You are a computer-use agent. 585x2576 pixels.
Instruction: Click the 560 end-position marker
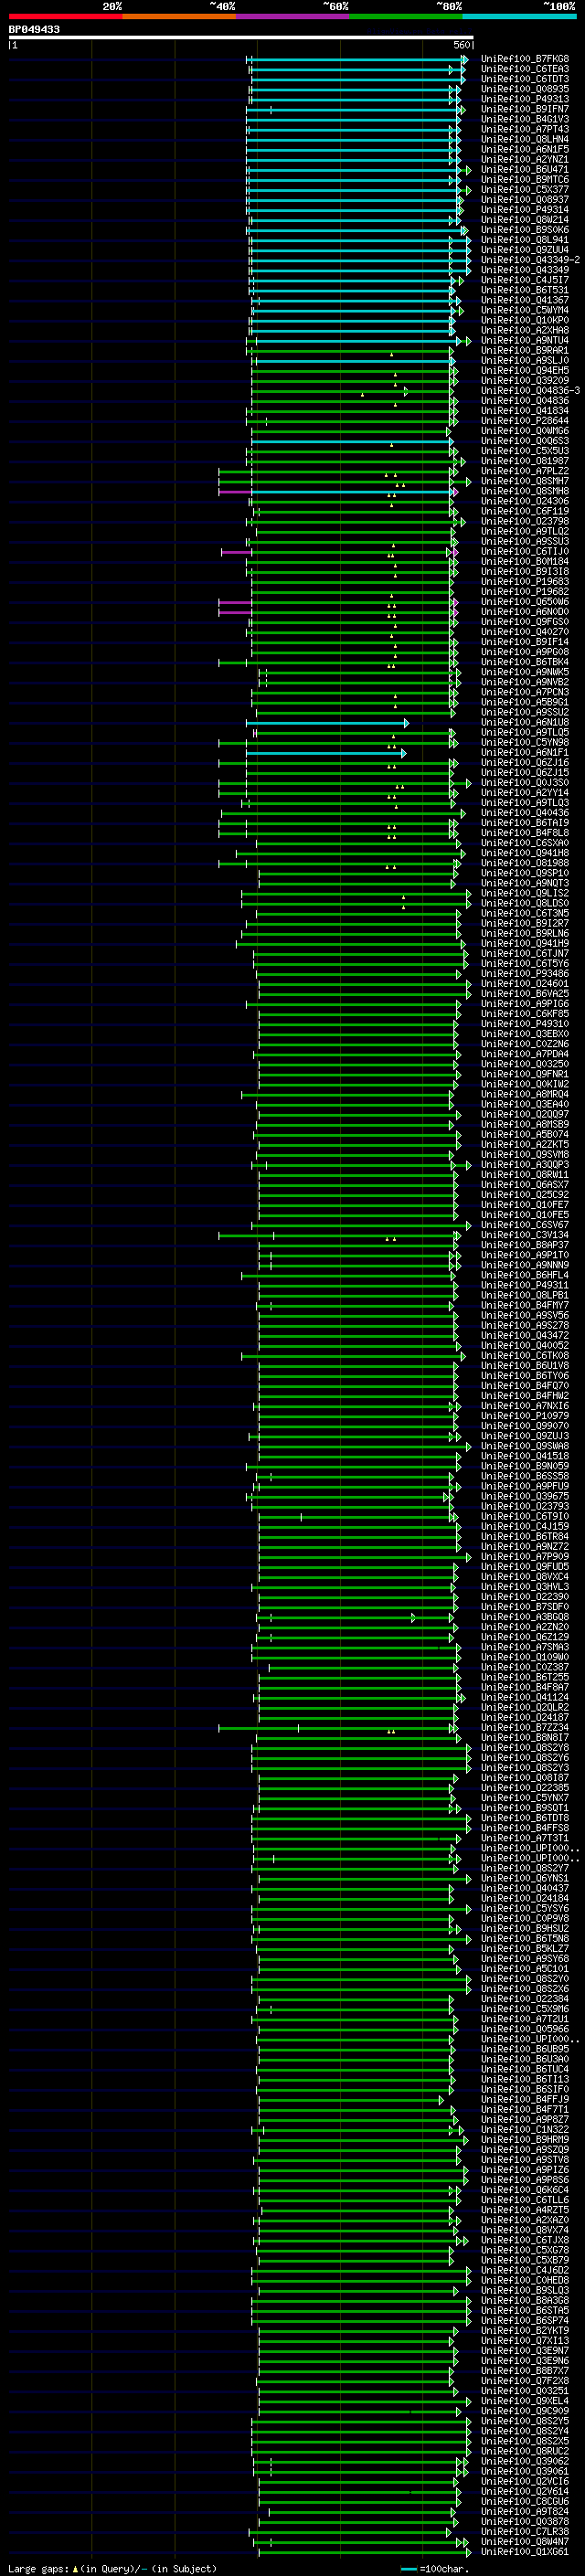(x=462, y=45)
